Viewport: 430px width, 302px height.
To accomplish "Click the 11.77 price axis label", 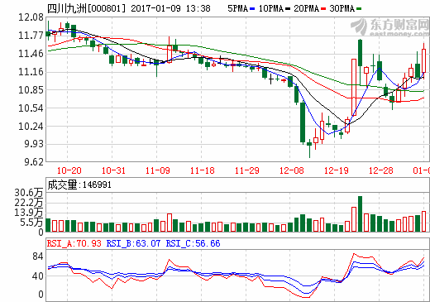I will pyautogui.click(x=31, y=36).
